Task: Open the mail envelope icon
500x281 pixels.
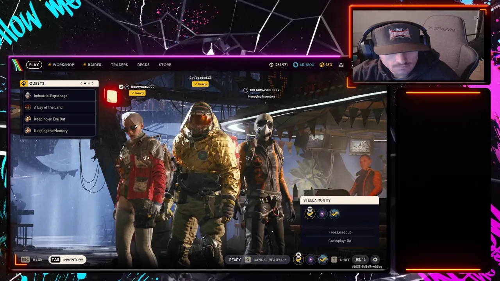Action: [x=341, y=65]
